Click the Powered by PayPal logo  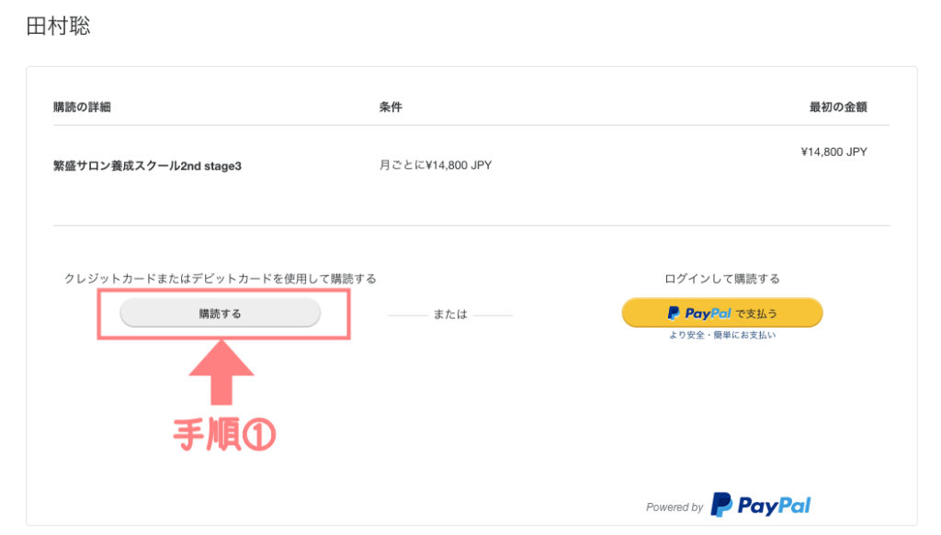760,505
